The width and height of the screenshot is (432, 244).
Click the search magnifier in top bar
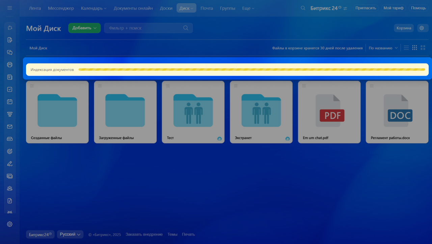pyautogui.click(x=303, y=8)
